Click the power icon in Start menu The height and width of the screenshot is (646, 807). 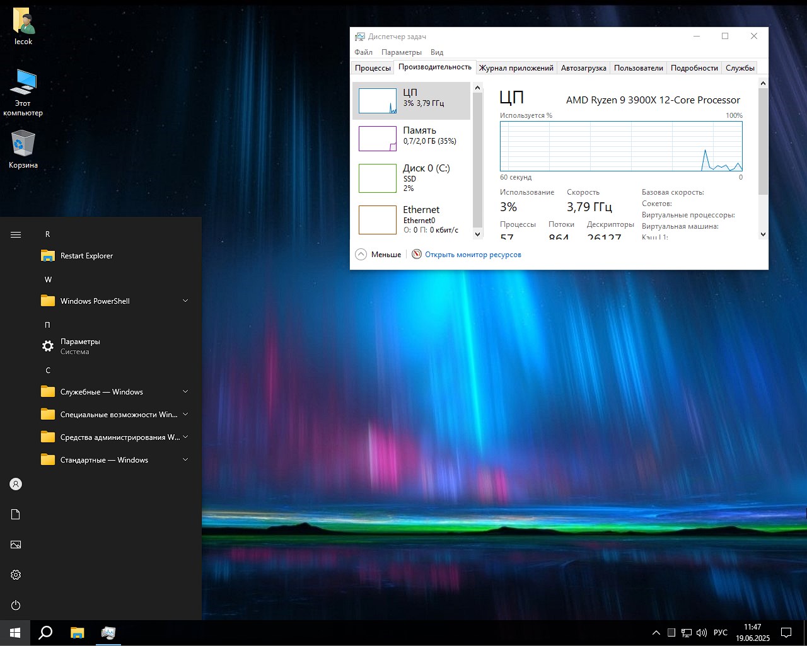click(16, 605)
